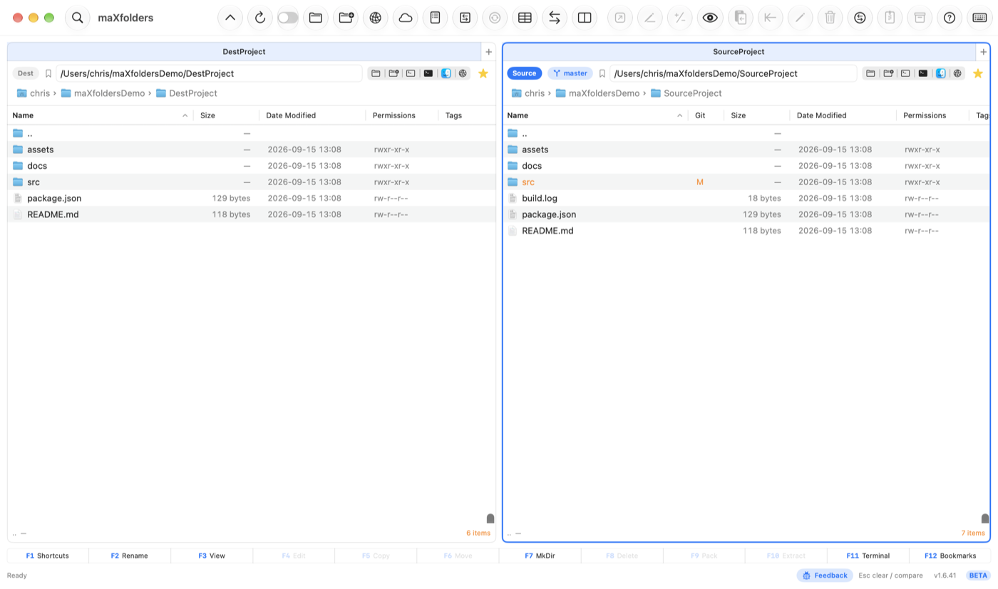Open the search magnifier in the title bar
The height and width of the screenshot is (589, 998).
pyautogui.click(x=78, y=18)
